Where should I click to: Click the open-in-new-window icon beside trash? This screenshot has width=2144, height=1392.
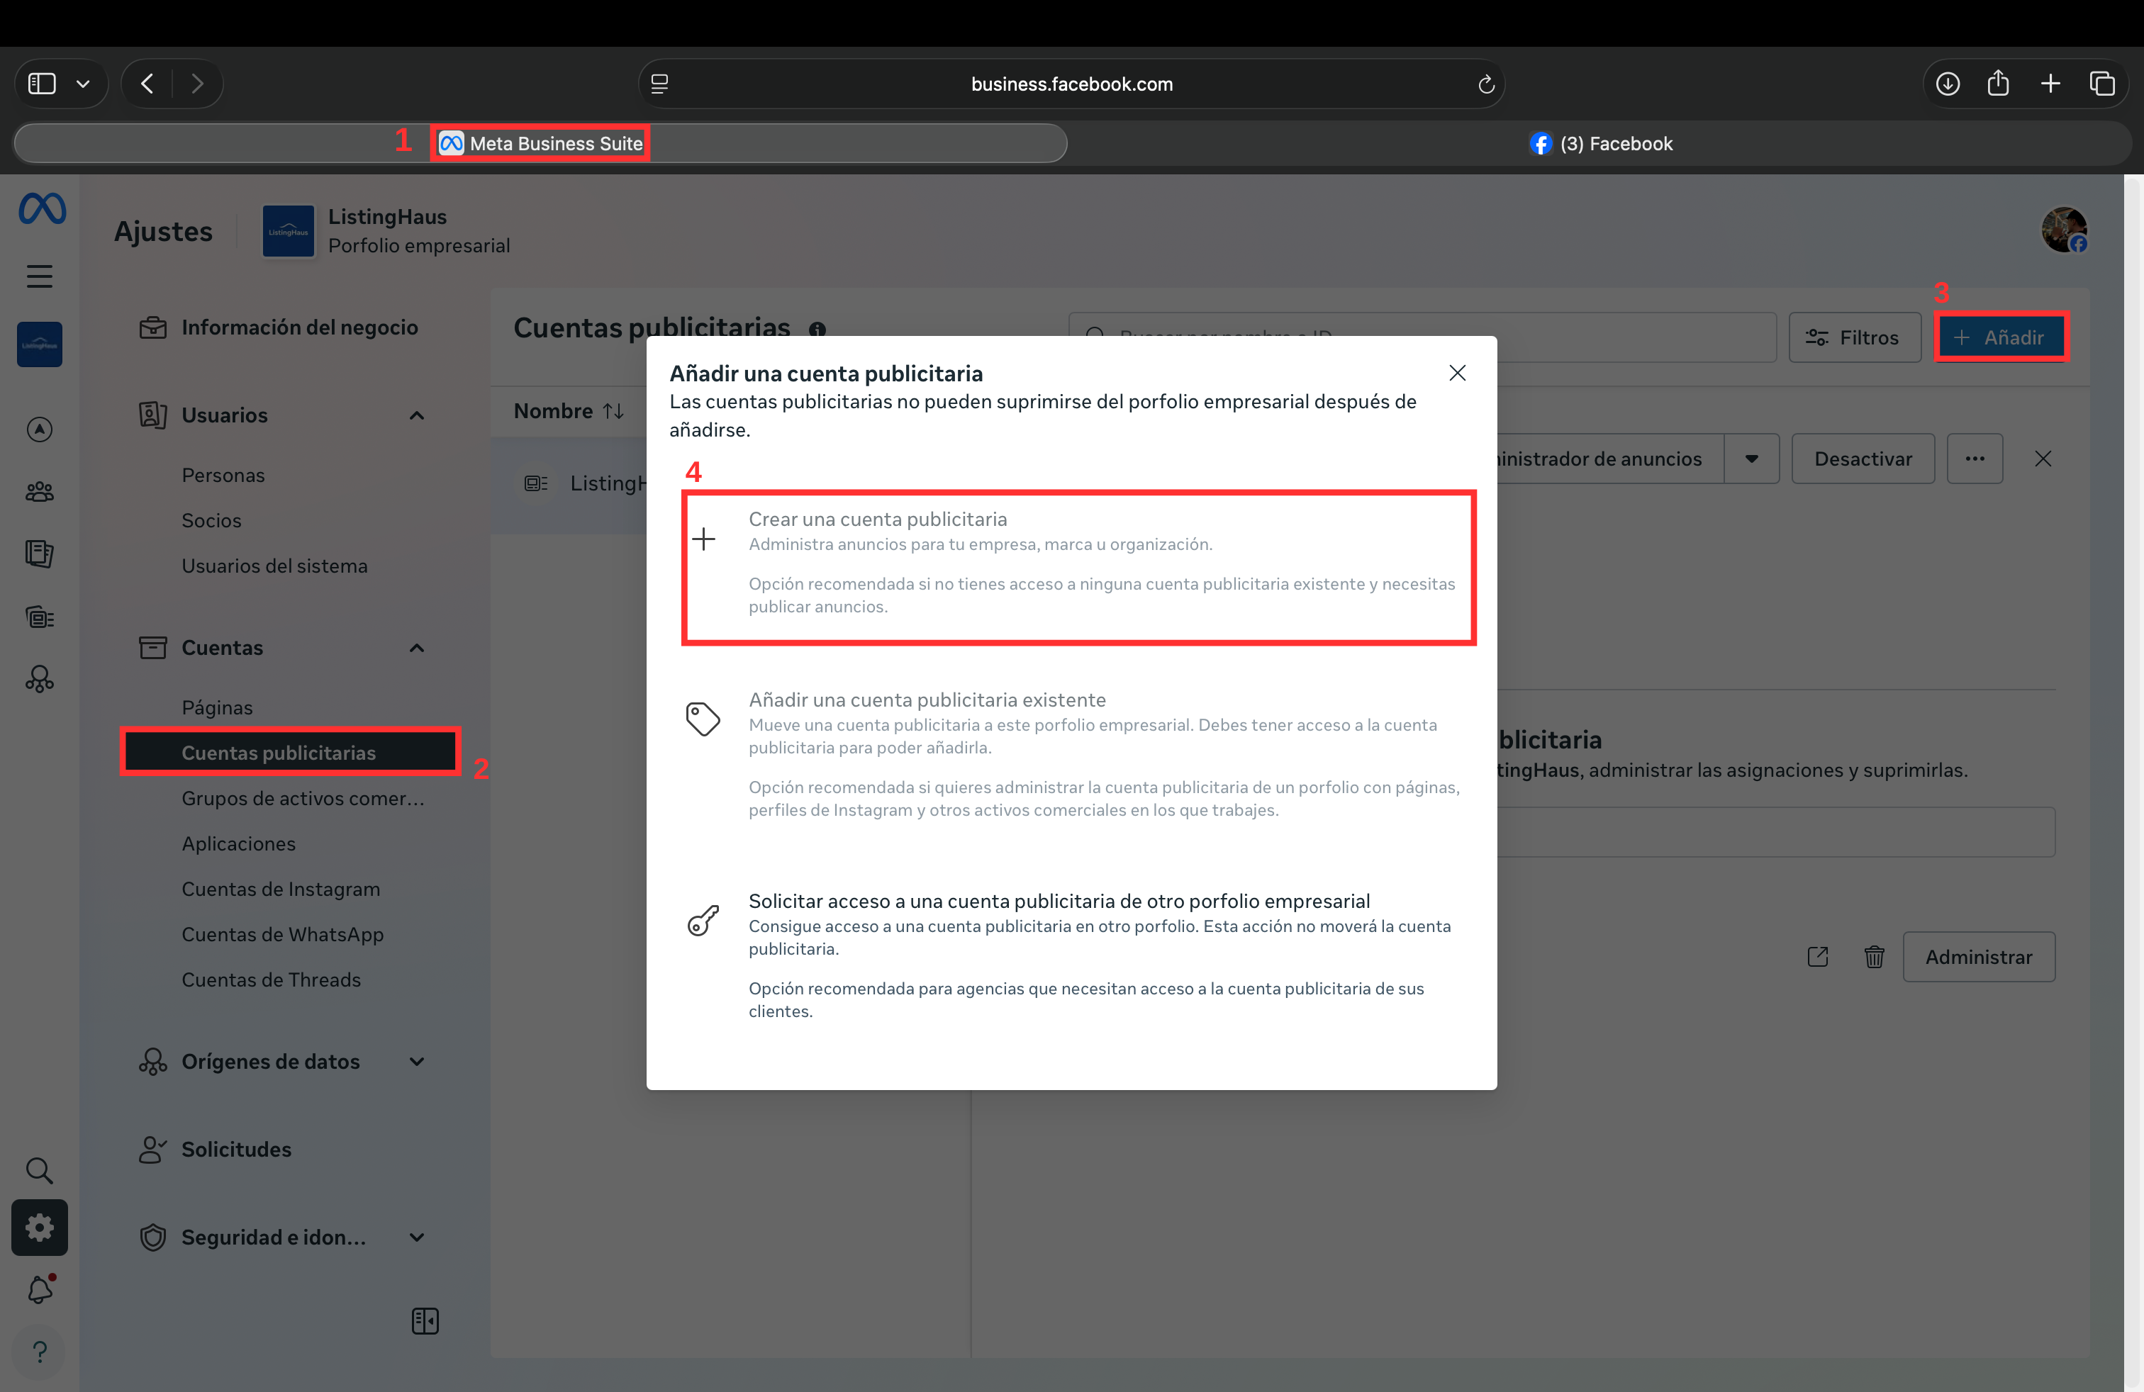pyautogui.click(x=1818, y=956)
